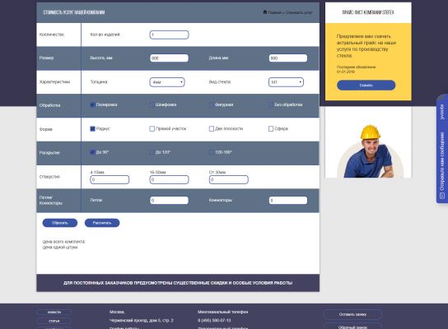Click the message icon on jivosite tab
Screen dimensions: 448x329
click(442, 196)
